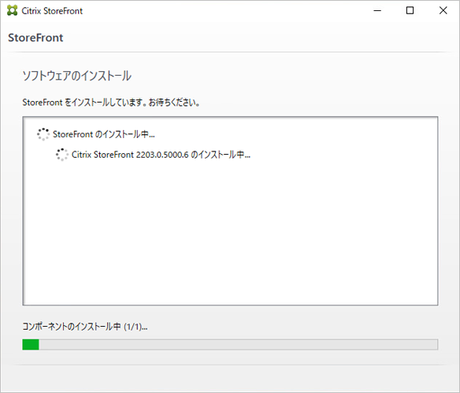Close the Citrix StoreFront installer window
This screenshot has height=393, width=460.
coord(443,10)
